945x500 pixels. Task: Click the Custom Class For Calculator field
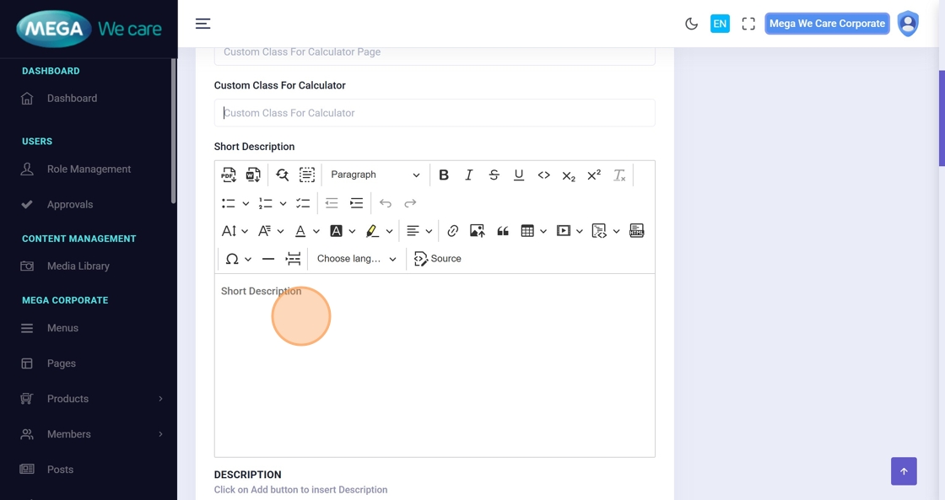point(435,113)
